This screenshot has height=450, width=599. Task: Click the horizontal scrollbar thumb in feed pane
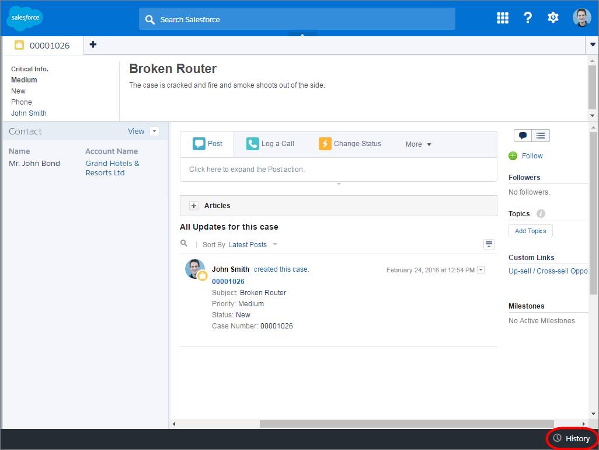pos(406,424)
